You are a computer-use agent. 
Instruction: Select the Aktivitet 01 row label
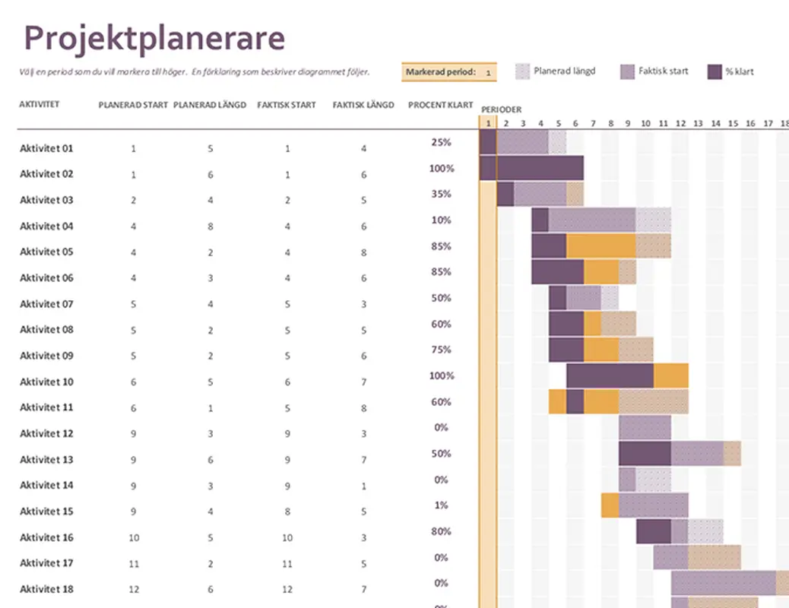click(x=46, y=148)
